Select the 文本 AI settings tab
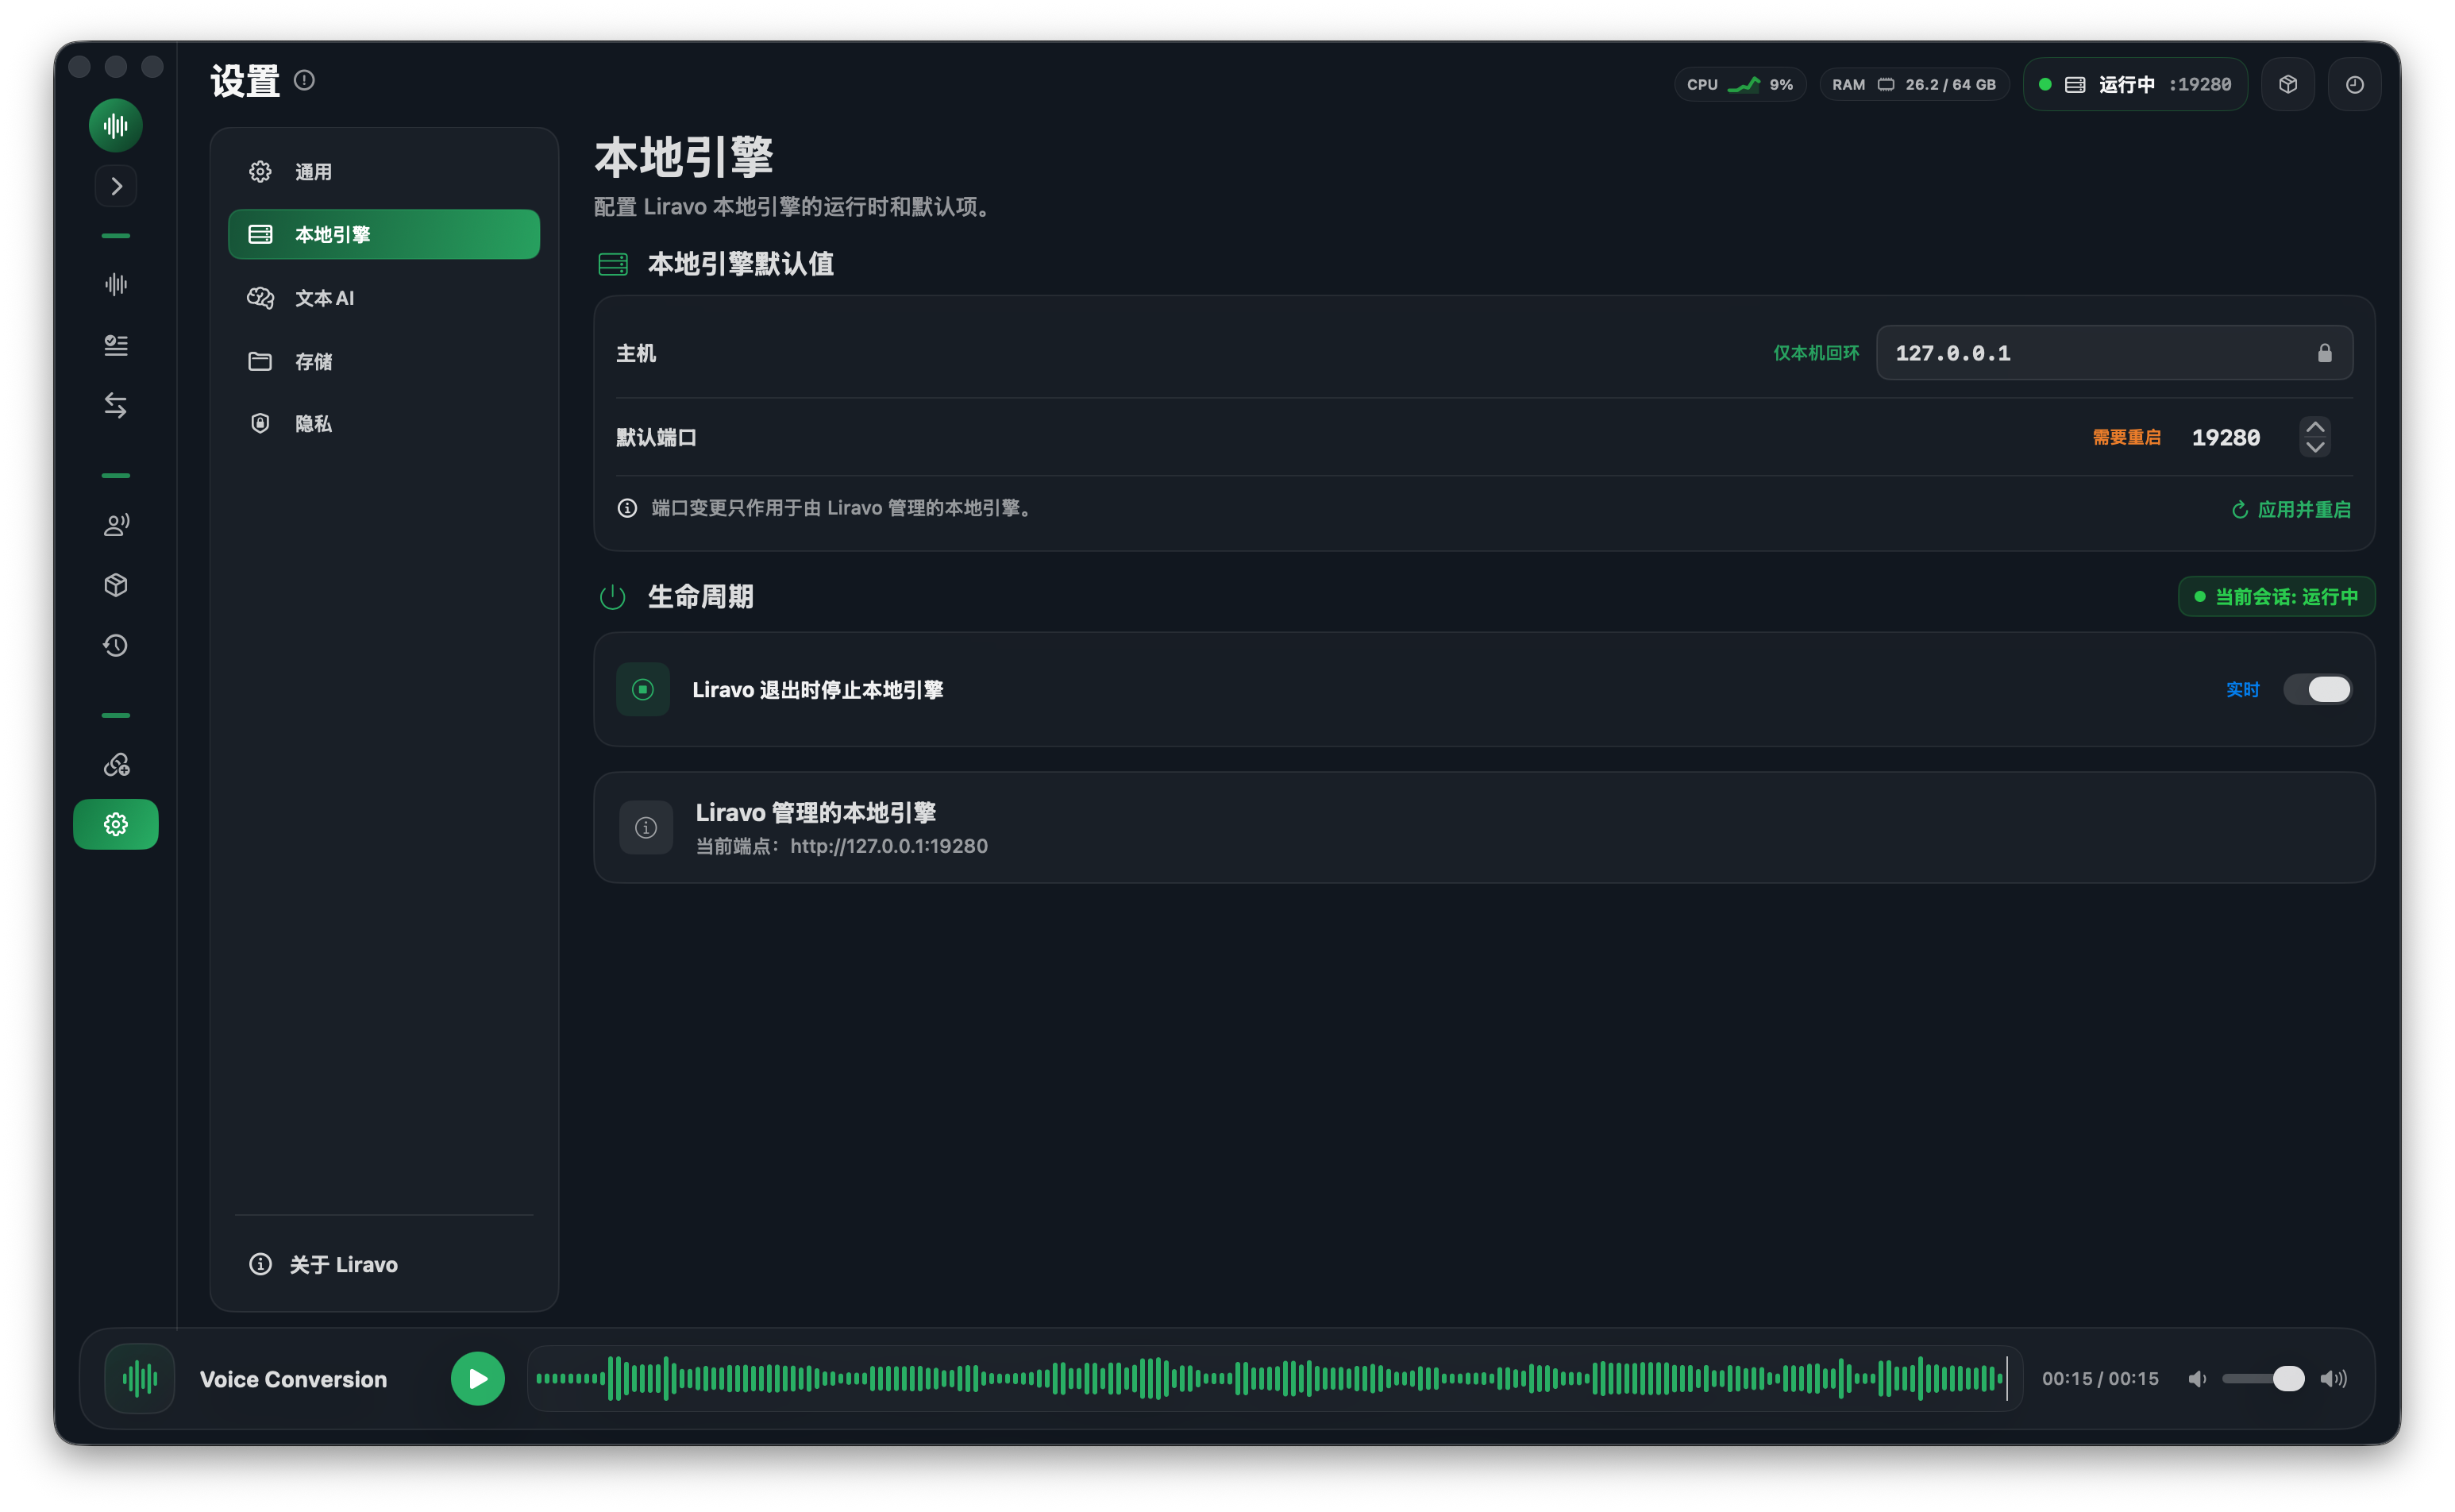Image resolution: width=2455 pixels, height=1512 pixels. 383,298
